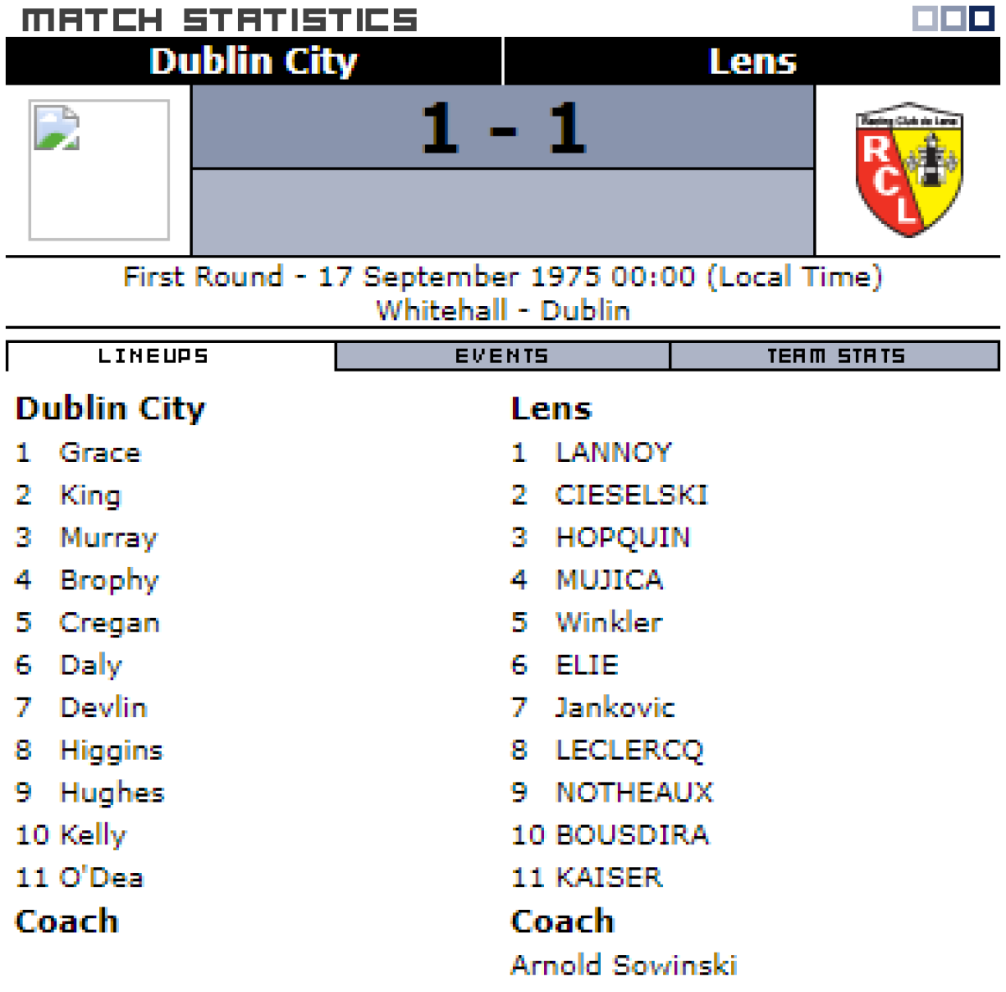Select player Brophy in Dublin lineup
Screen dimensions: 1006x992
click(x=109, y=580)
